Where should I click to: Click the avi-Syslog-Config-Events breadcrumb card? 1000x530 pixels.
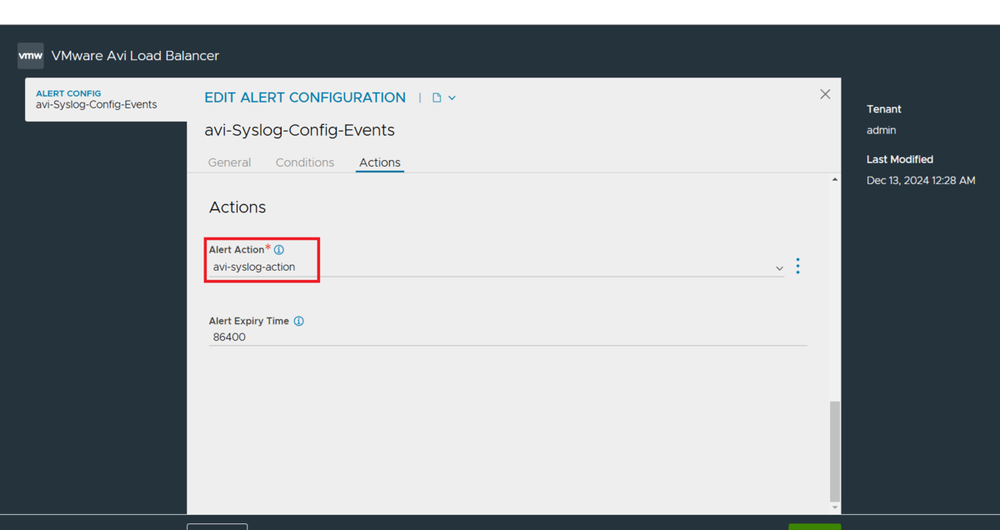coord(107,99)
